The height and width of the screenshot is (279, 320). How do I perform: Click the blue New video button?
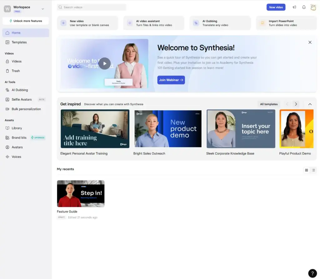point(276,7)
